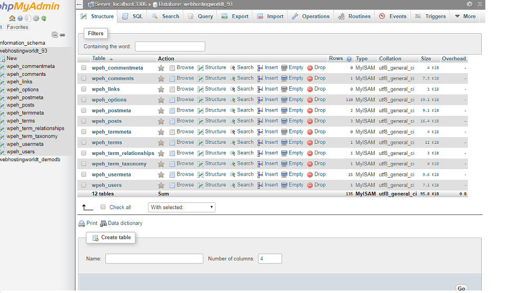The image size is (507, 293).
Task: Open navigation panel settings gear icon
Action: pos(36,18)
